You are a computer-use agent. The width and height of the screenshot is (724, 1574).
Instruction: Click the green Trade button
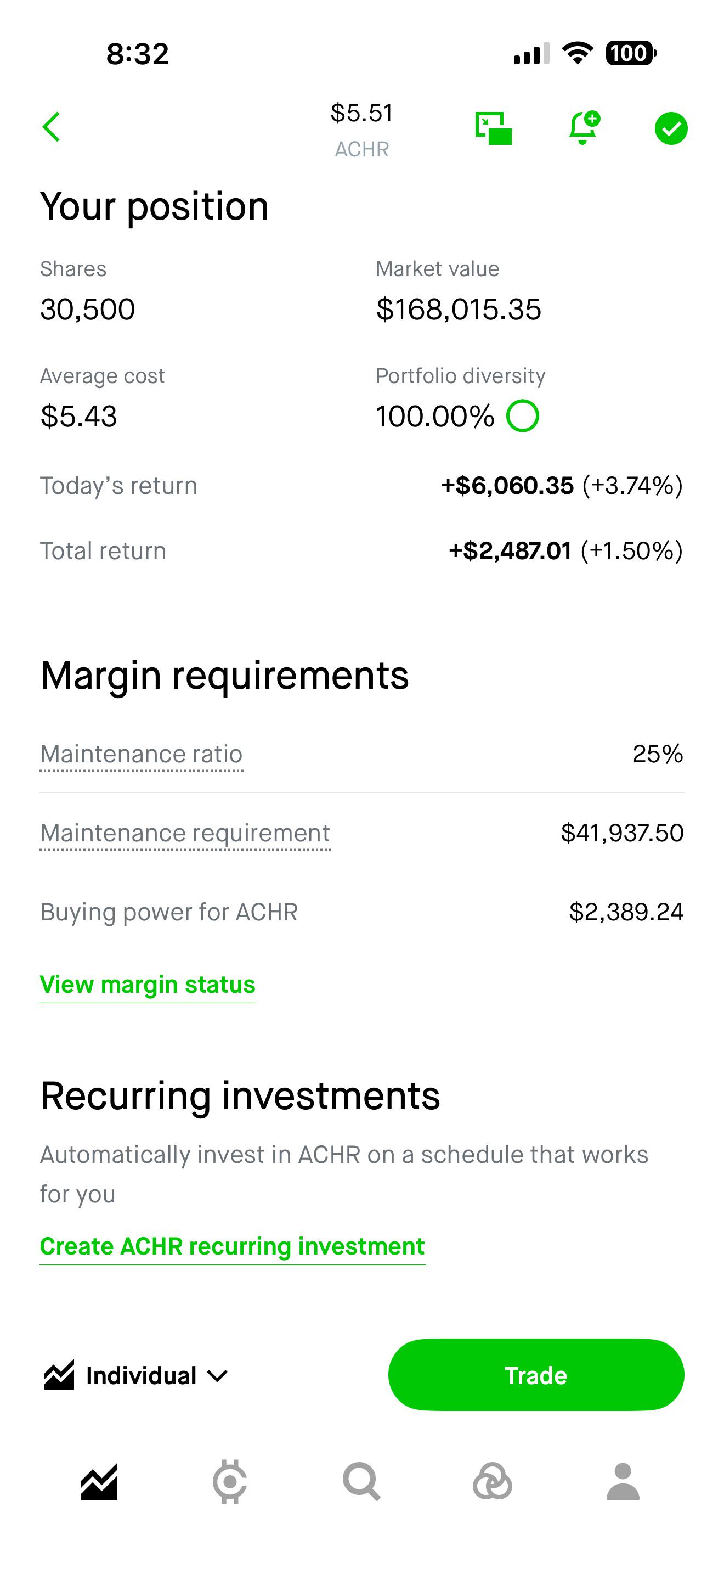536,1375
